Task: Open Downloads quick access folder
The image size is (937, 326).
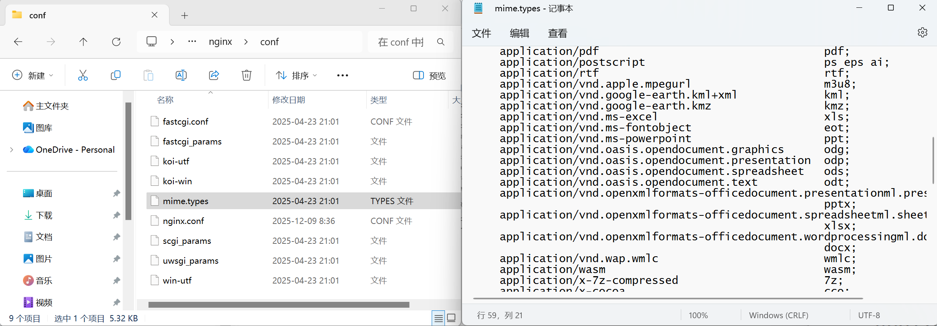Action: tap(37, 215)
